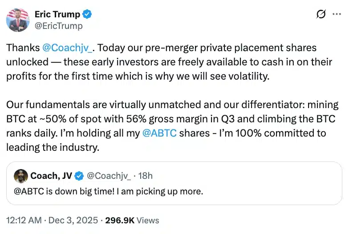Click the Grok slashed-circle icon
This screenshot has width=349, height=234.
coord(321,15)
